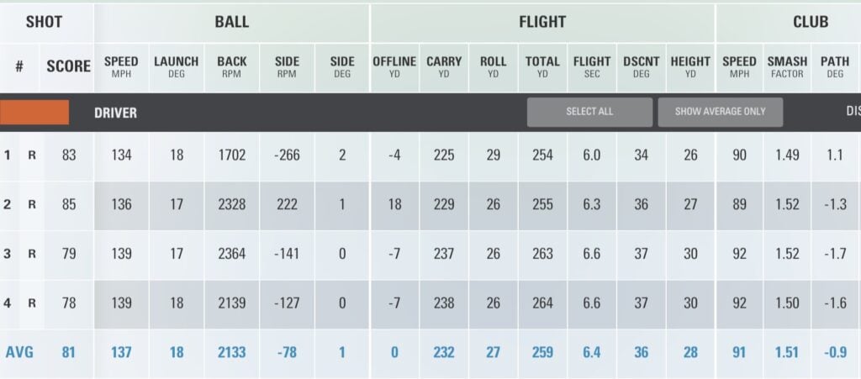This screenshot has width=861, height=379.
Task: Sort by the SCORE column header
Action: [68, 66]
